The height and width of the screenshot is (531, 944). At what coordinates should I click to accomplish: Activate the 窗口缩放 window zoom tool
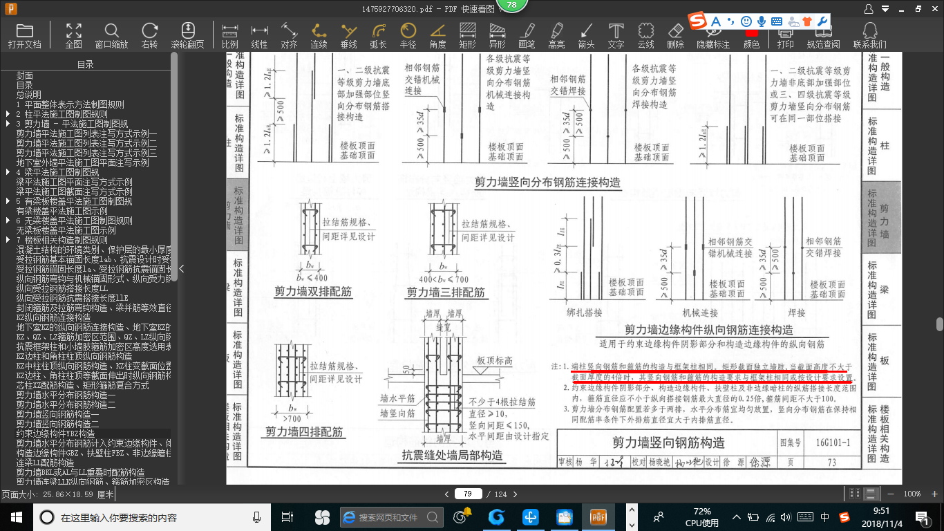tap(111, 35)
